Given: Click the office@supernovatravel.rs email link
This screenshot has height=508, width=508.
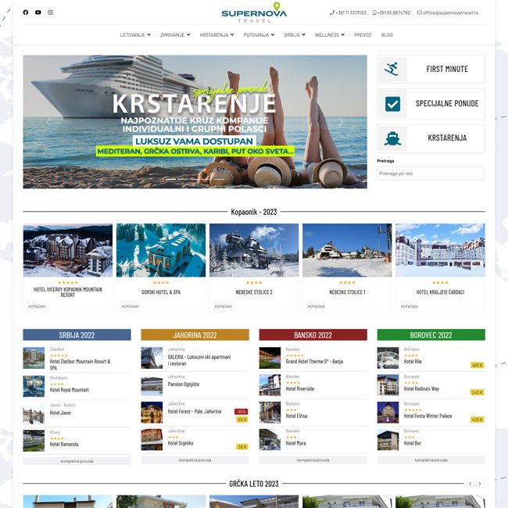Looking at the screenshot, I should pyautogui.click(x=448, y=13).
